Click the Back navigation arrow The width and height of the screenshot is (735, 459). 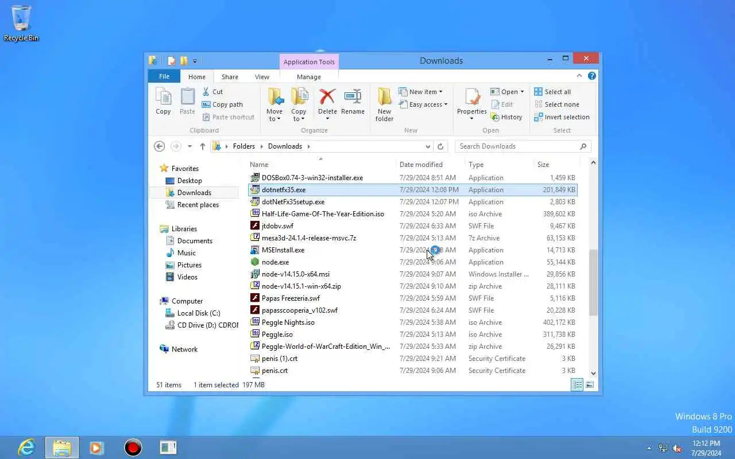(x=160, y=146)
